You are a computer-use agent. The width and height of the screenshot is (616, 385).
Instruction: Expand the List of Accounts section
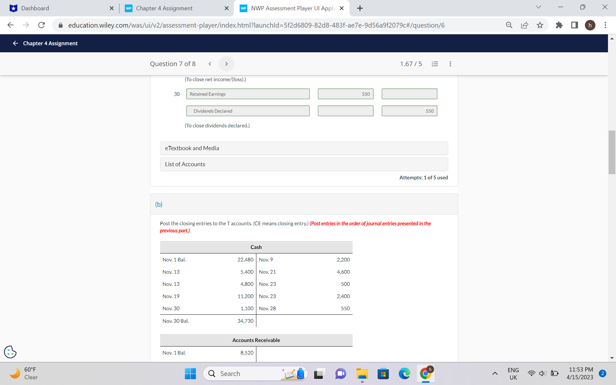[304, 164]
